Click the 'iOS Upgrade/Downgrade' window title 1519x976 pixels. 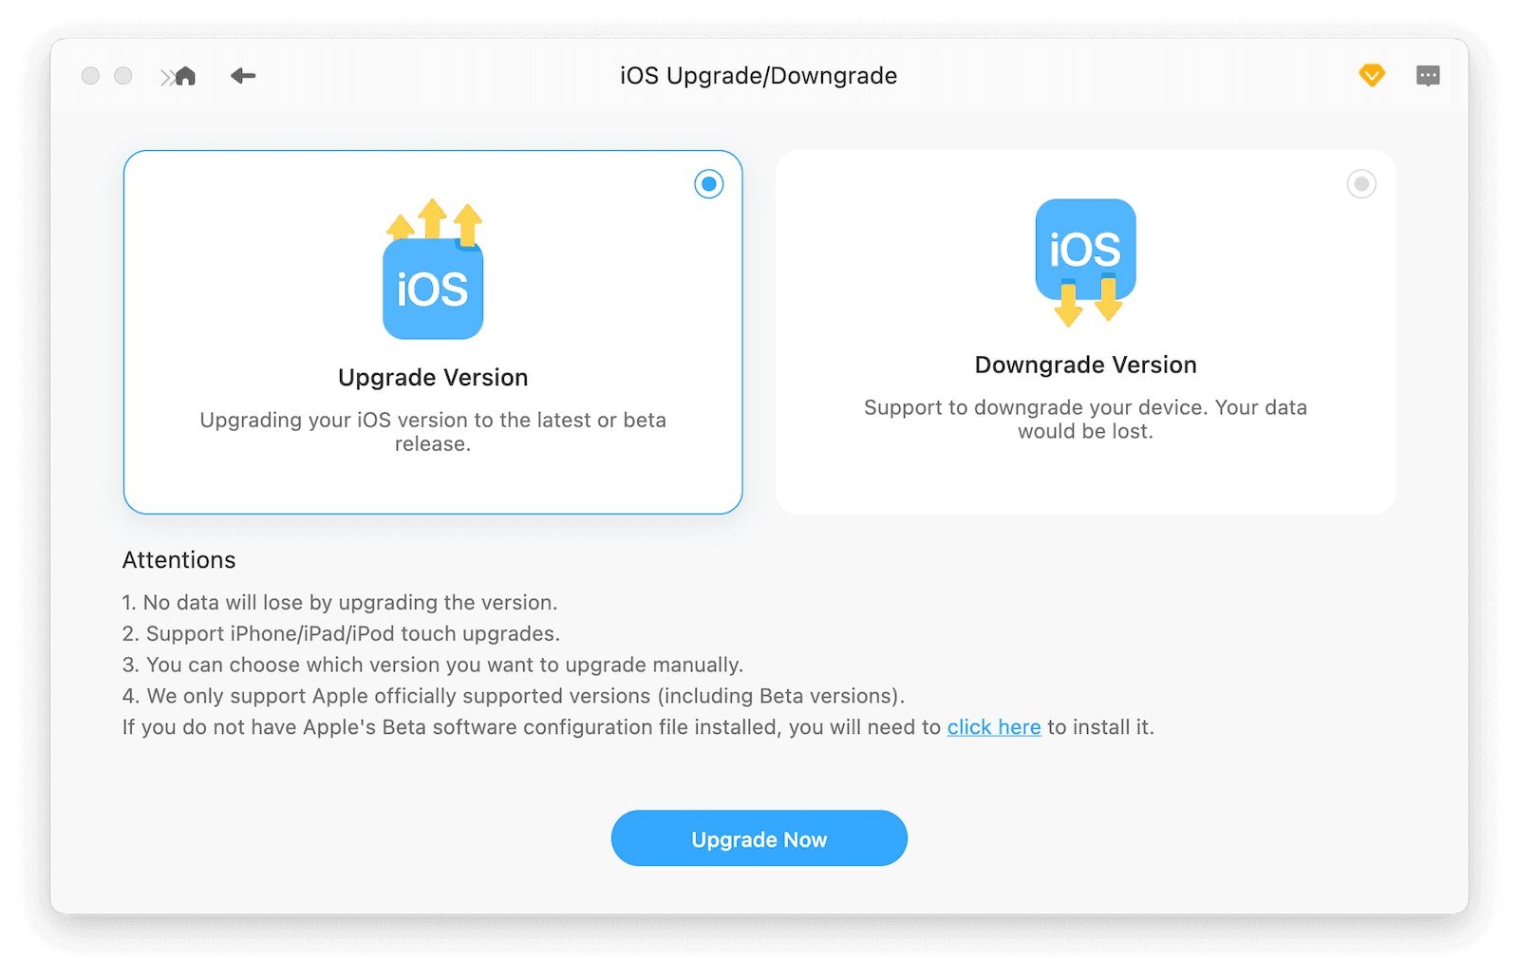(x=759, y=76)
